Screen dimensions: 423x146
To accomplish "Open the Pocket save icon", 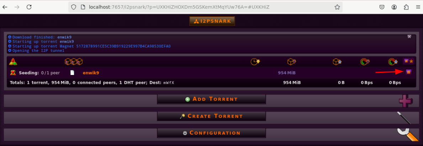I will click(382, 7).
